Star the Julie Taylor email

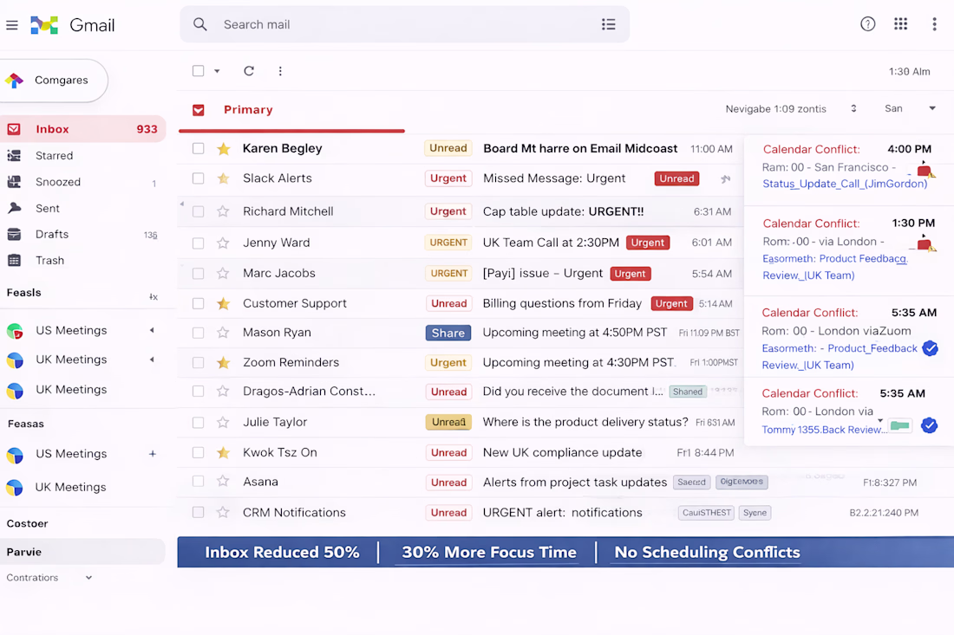[x=223, y=422]
